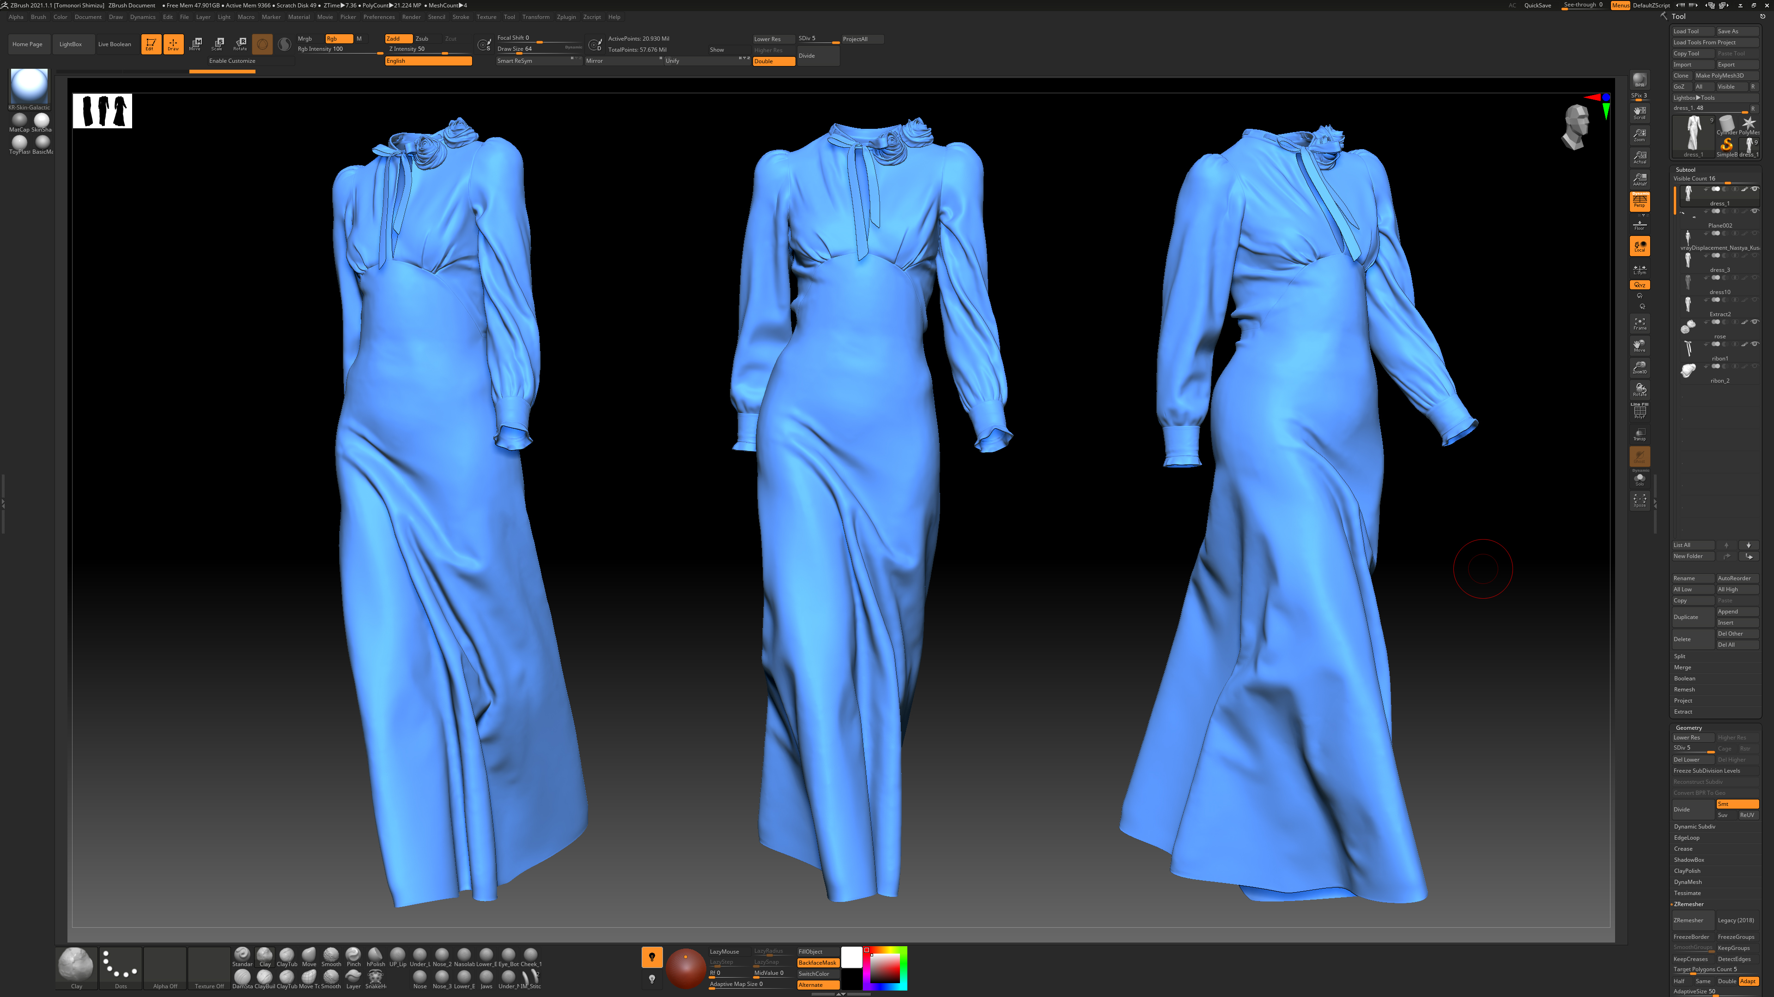Switch to Move transform tool
Screen dimensions: 1774x997
pos(195,44)
